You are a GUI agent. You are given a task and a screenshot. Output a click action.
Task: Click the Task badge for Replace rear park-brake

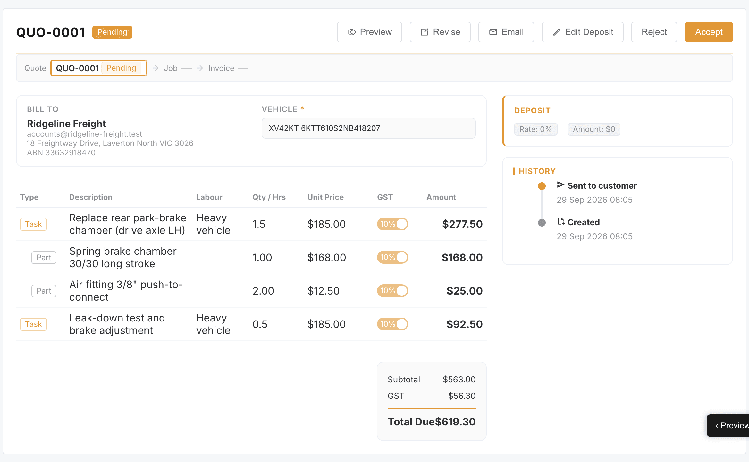point(34,224)
